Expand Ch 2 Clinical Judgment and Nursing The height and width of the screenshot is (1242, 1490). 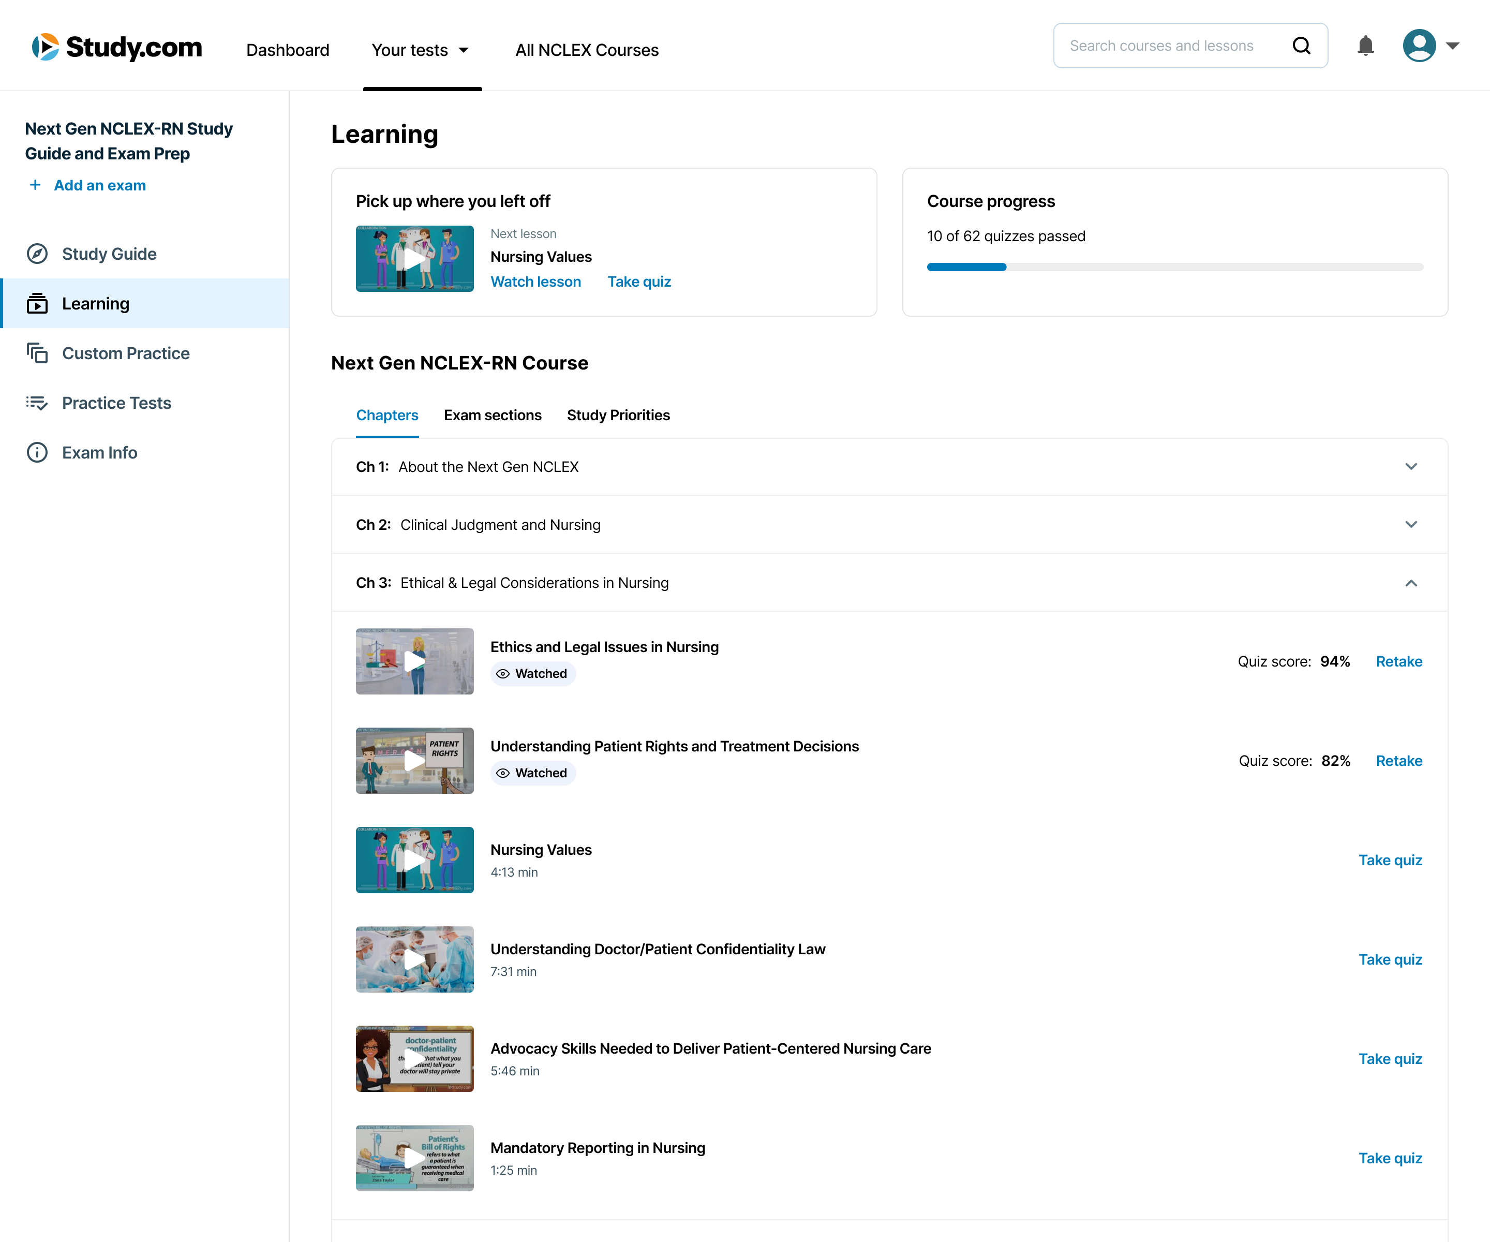(889, 524)
